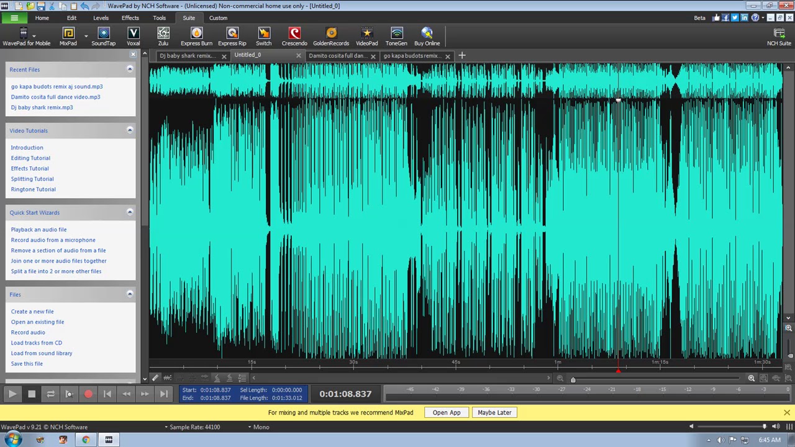Open the NCH Suite button

pos(779,37)
